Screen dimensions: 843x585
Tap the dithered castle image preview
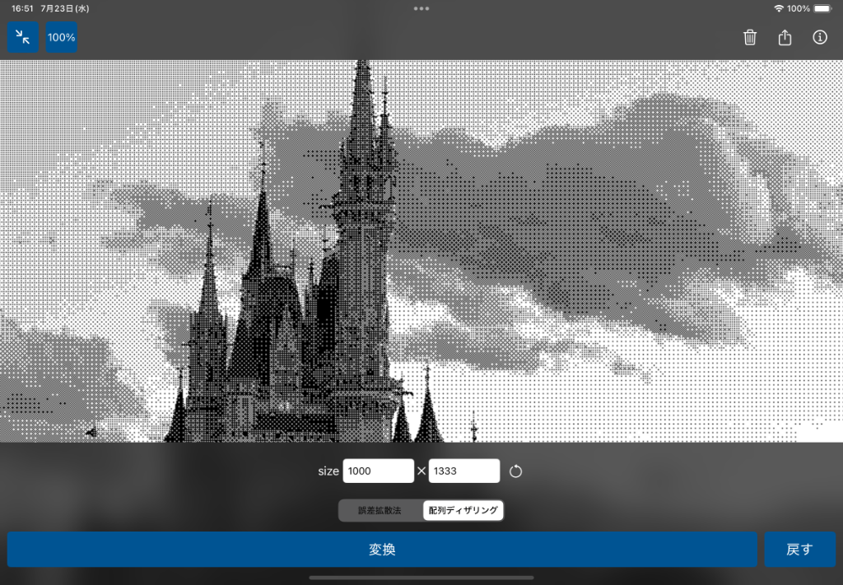[421, 251]
